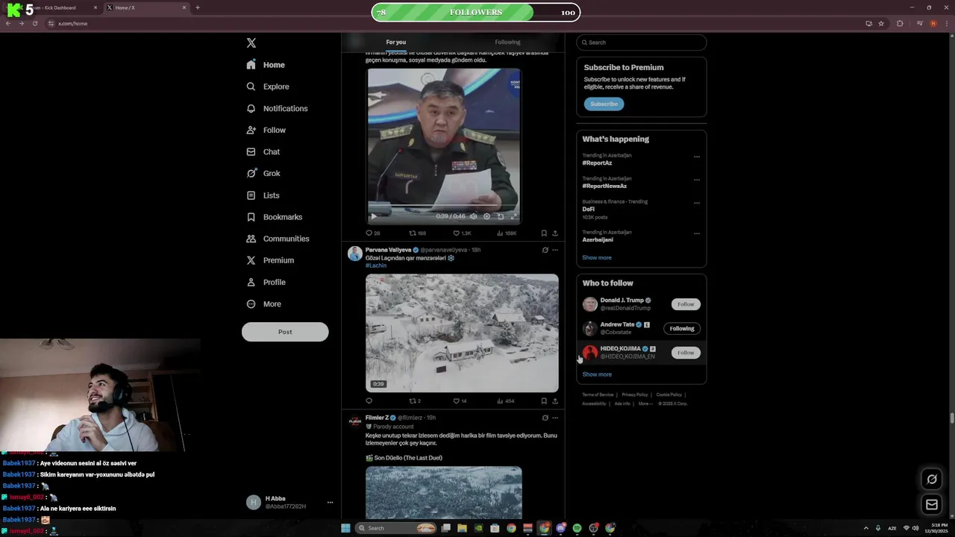Screen dimensions: 955x537
Task: Click the Bookmarks icon in sidebar
Action: point(251,217)
